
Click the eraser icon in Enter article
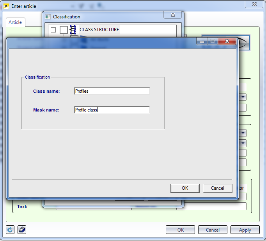click(22, 230)
